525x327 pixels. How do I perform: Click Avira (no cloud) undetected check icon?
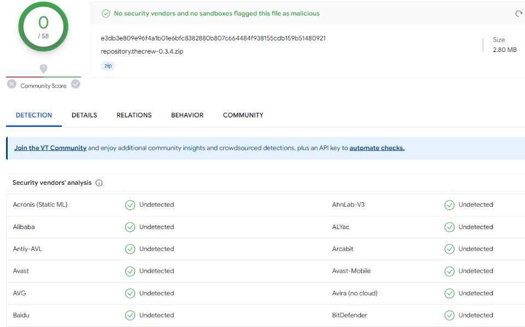click(450, 294)
